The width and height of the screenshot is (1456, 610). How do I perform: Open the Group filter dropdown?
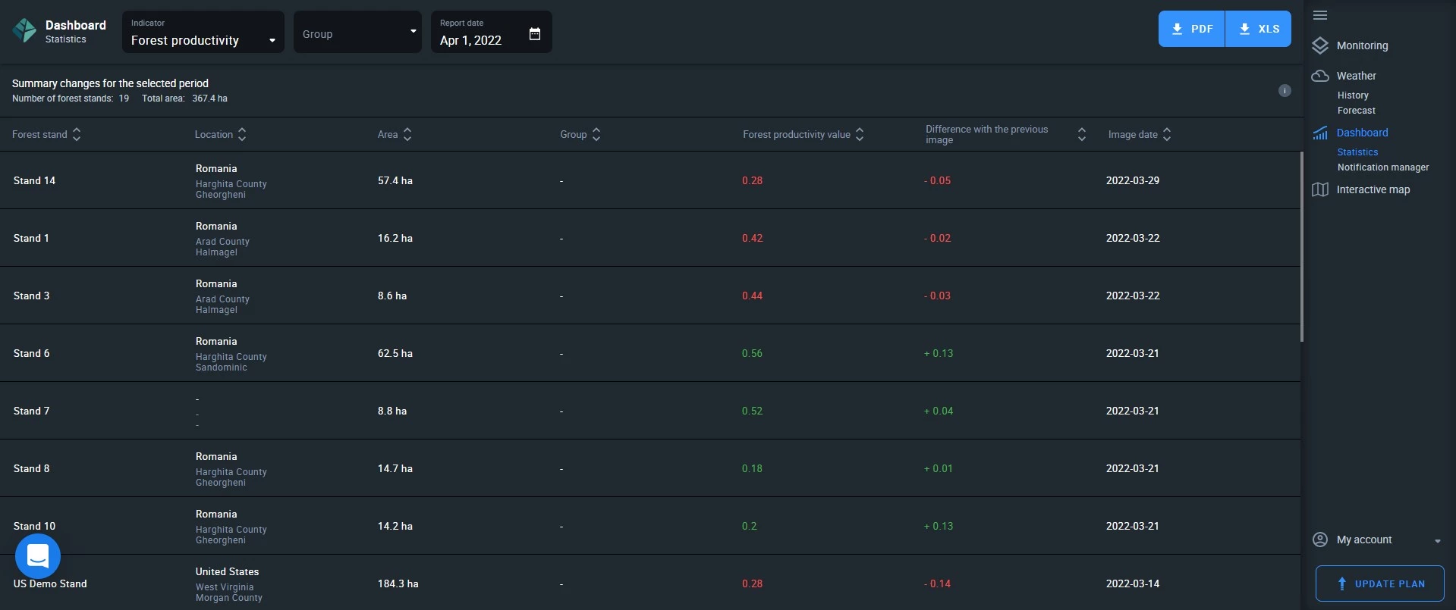(357, 33)
